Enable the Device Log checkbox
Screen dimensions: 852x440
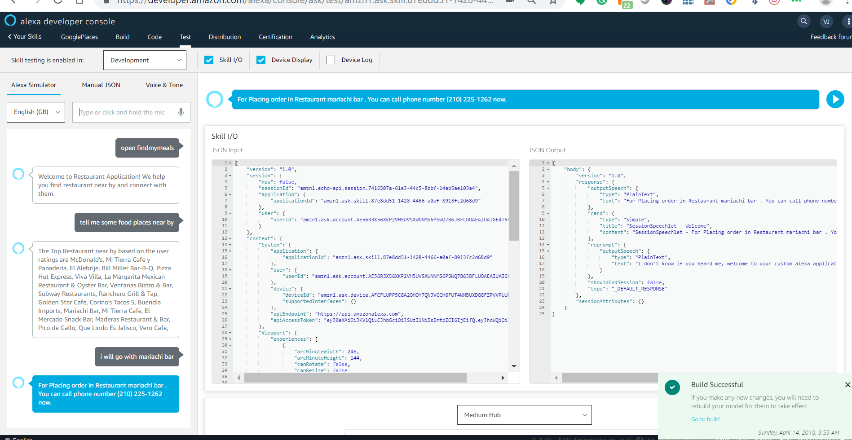(331, 60)
